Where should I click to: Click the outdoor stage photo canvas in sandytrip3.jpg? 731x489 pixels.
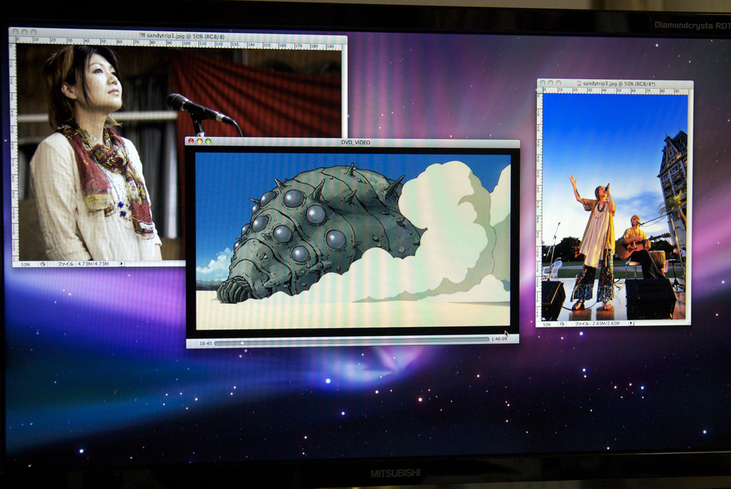(x=616, y=208)
